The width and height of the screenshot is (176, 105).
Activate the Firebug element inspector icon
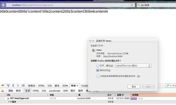pos(8,85)
